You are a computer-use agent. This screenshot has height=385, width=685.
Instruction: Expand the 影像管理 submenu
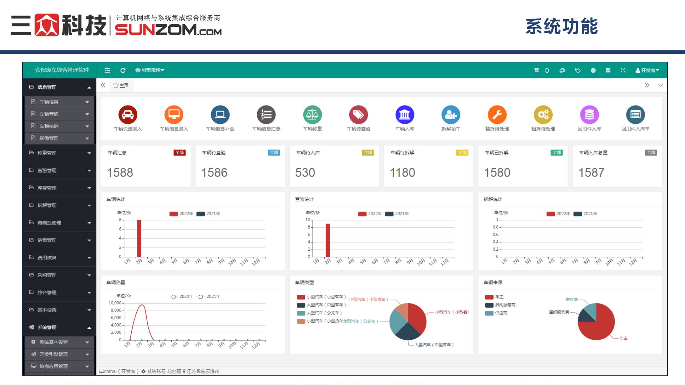point(60,138)
